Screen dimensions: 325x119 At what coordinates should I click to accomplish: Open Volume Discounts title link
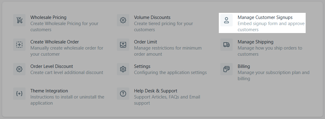tap(152, 17)
